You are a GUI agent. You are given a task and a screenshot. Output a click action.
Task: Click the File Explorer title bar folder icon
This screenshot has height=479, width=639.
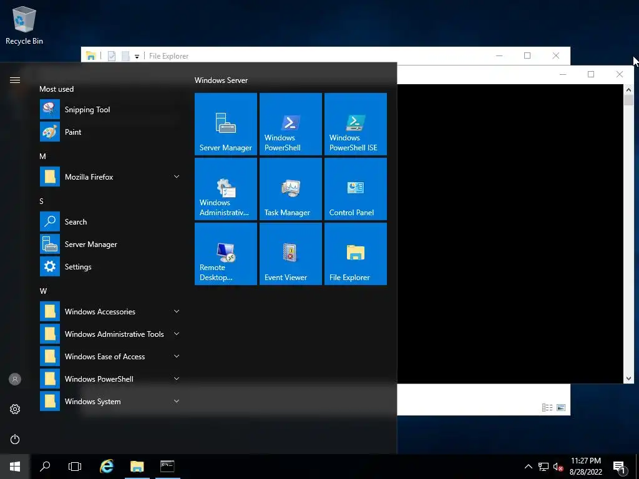pos(91,56)
